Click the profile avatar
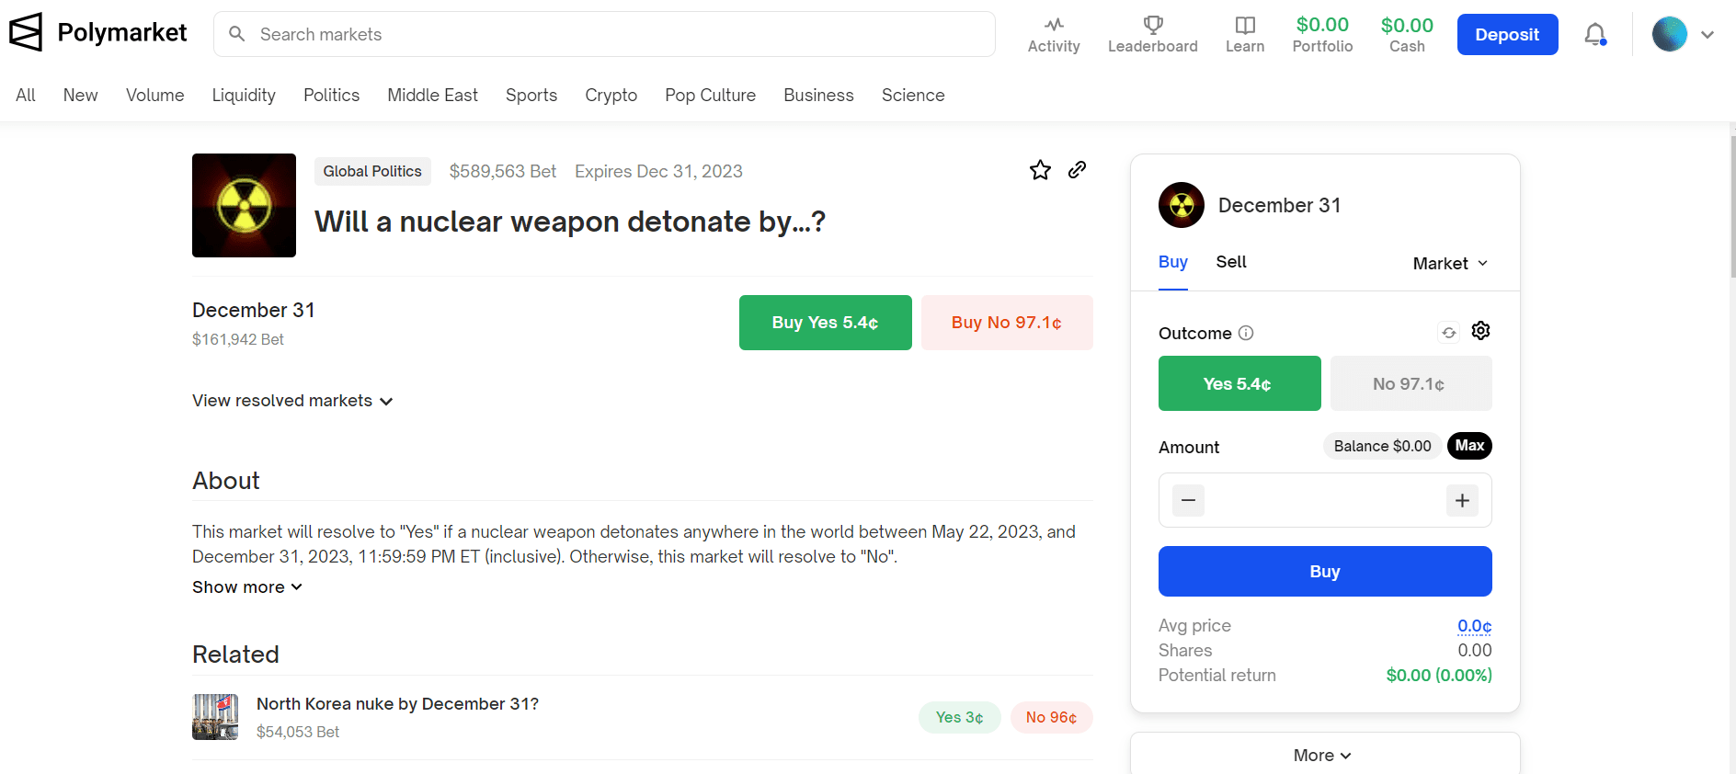Image resolution: width=1736 pixels, height=774 pixels. click(x=1669, y=34)
